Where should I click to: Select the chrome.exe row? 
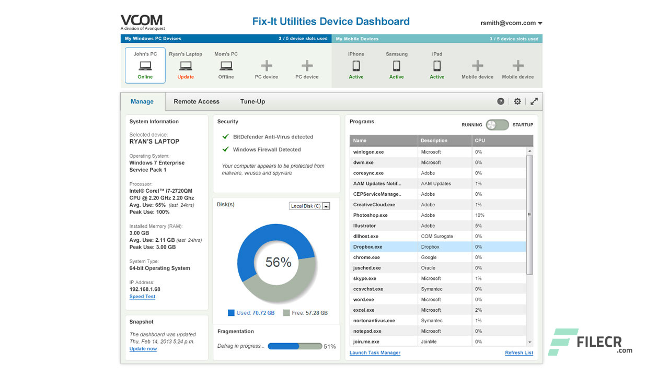click(438, 257)
